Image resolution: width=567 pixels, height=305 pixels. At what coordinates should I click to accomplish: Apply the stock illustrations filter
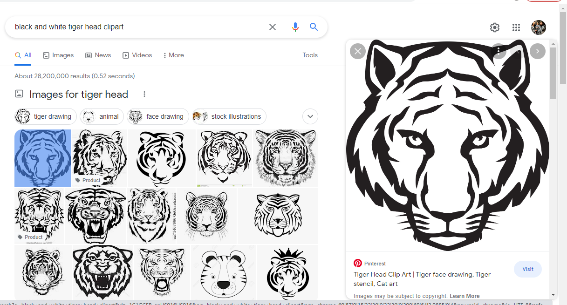228,116
